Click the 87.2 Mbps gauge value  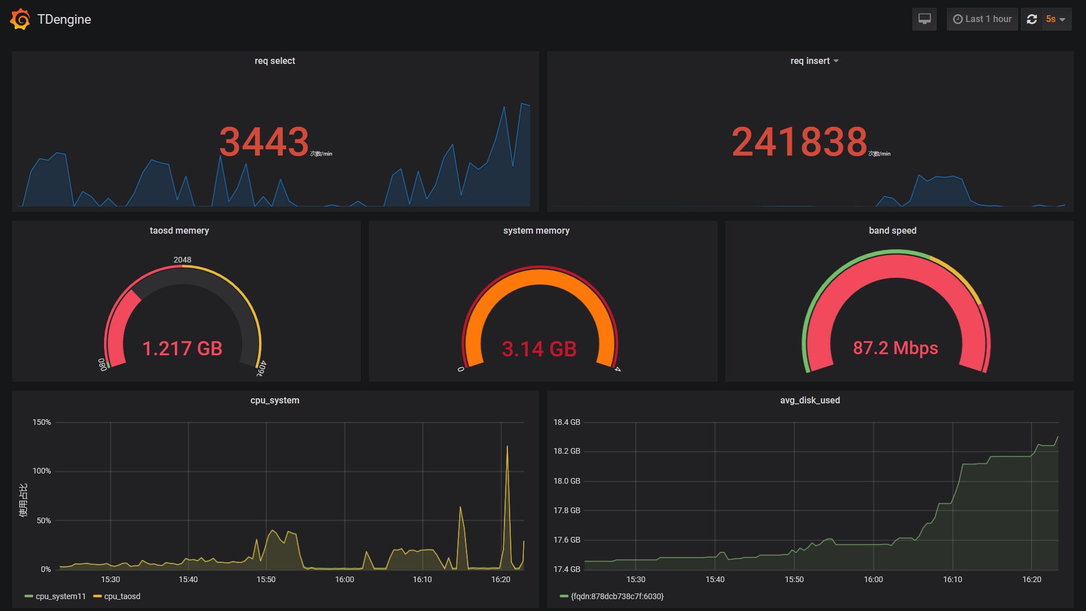[x=895, y=348]
